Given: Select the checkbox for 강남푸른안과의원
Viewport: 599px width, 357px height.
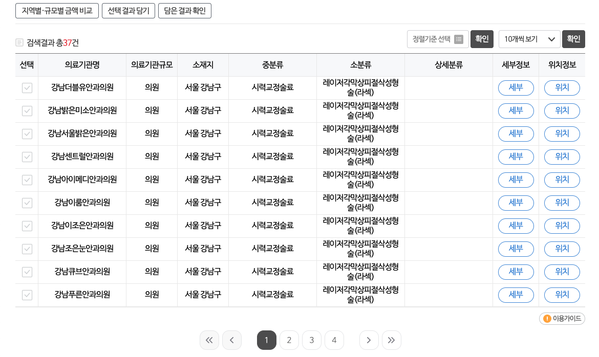Looking at the screenshot, I should (x=27, y=295).
